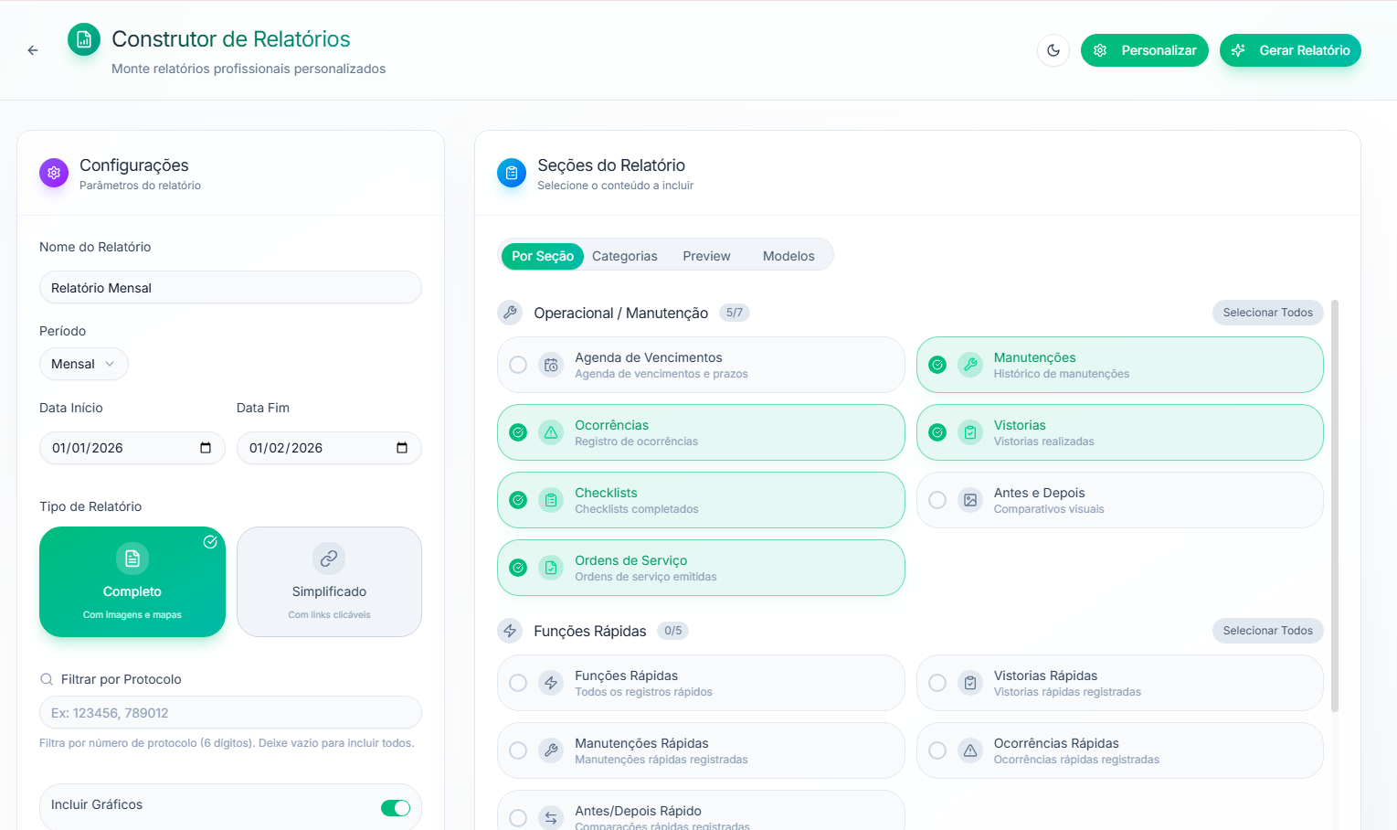Click the clipboard icon in the Vistorias card
Image resolution: width=1397 pixels, height=830 pixels.
tap(970, 432)
